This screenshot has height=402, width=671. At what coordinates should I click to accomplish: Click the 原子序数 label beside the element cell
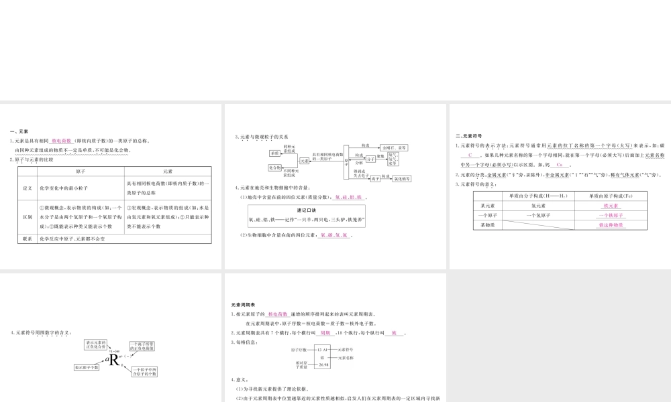coord(299,350)
